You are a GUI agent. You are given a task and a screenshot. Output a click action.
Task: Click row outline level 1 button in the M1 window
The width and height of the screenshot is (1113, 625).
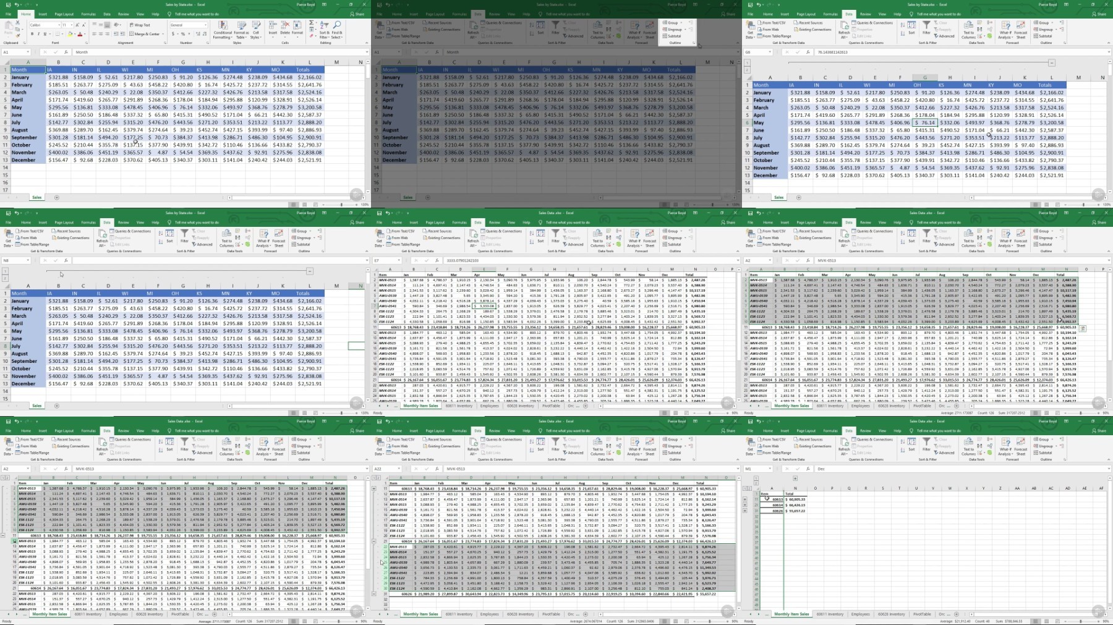tap(744, 488)
